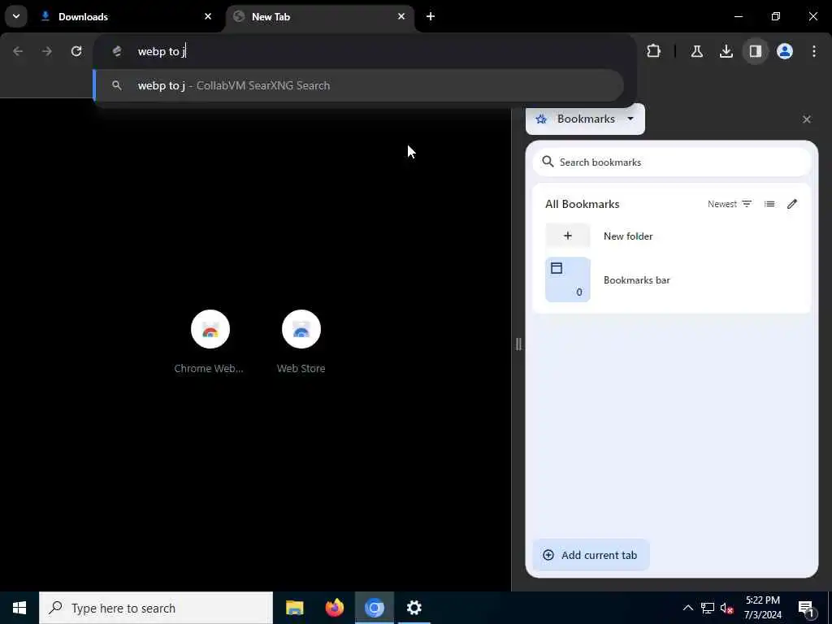Viewport: 832px width, 624px height.
Task: Open the notification center icon
Action: 805,608
